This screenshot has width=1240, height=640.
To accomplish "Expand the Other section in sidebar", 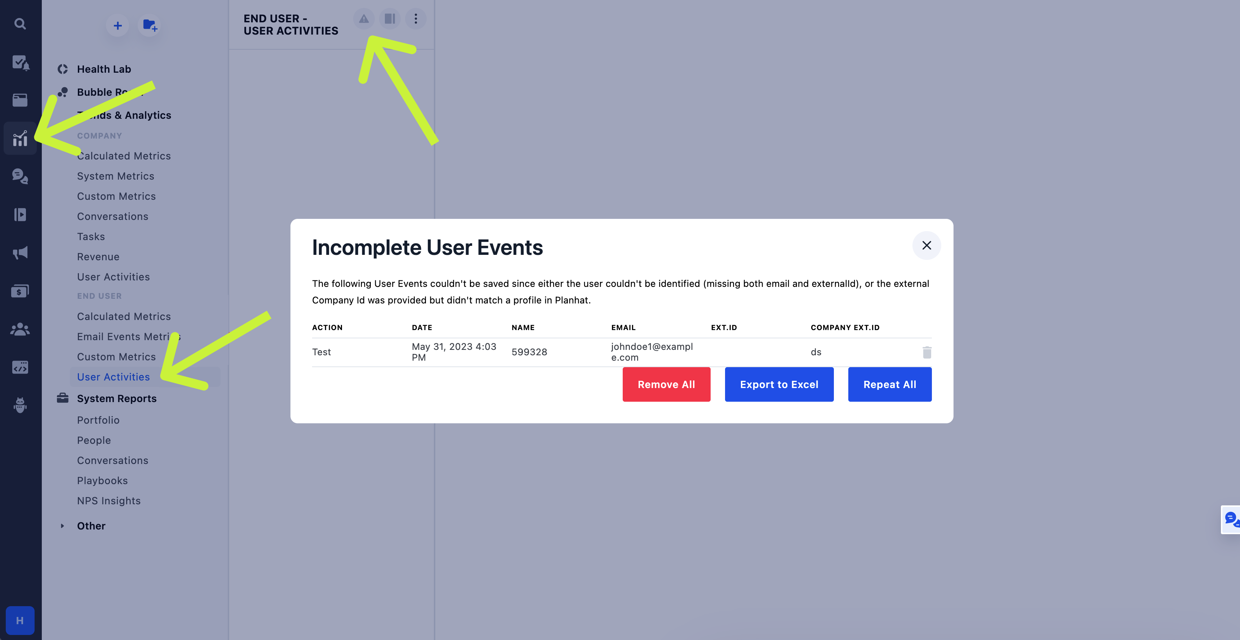I will click(62, 526).
